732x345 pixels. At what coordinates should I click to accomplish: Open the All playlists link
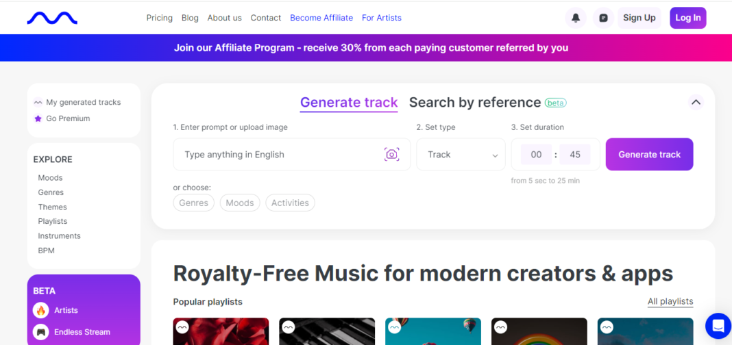coord(670,301)
